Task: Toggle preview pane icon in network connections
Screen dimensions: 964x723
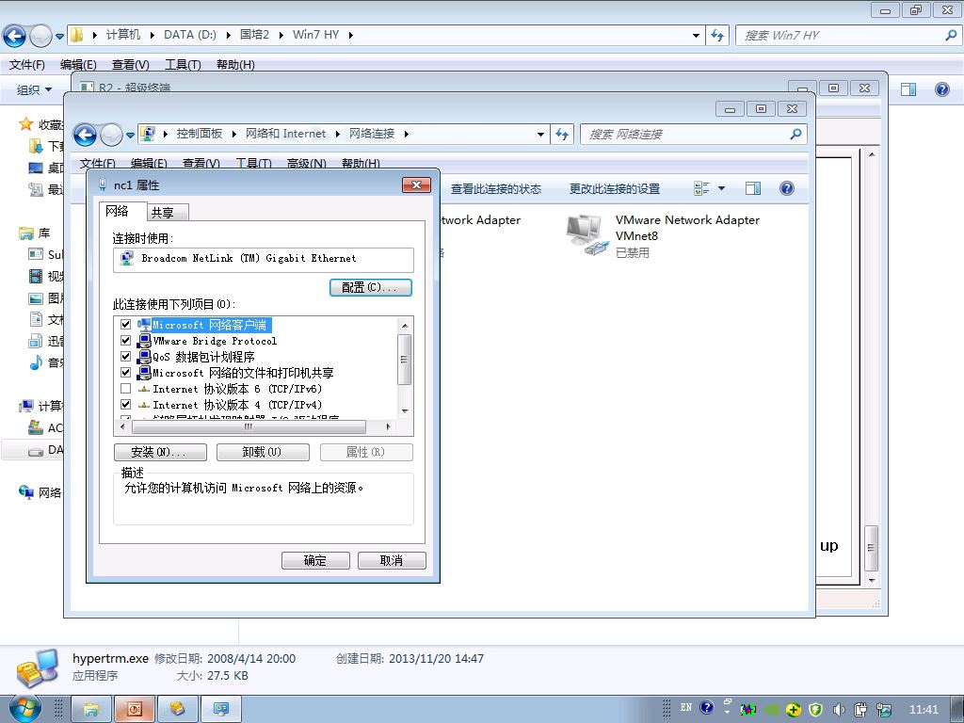Action: point(753,188)
